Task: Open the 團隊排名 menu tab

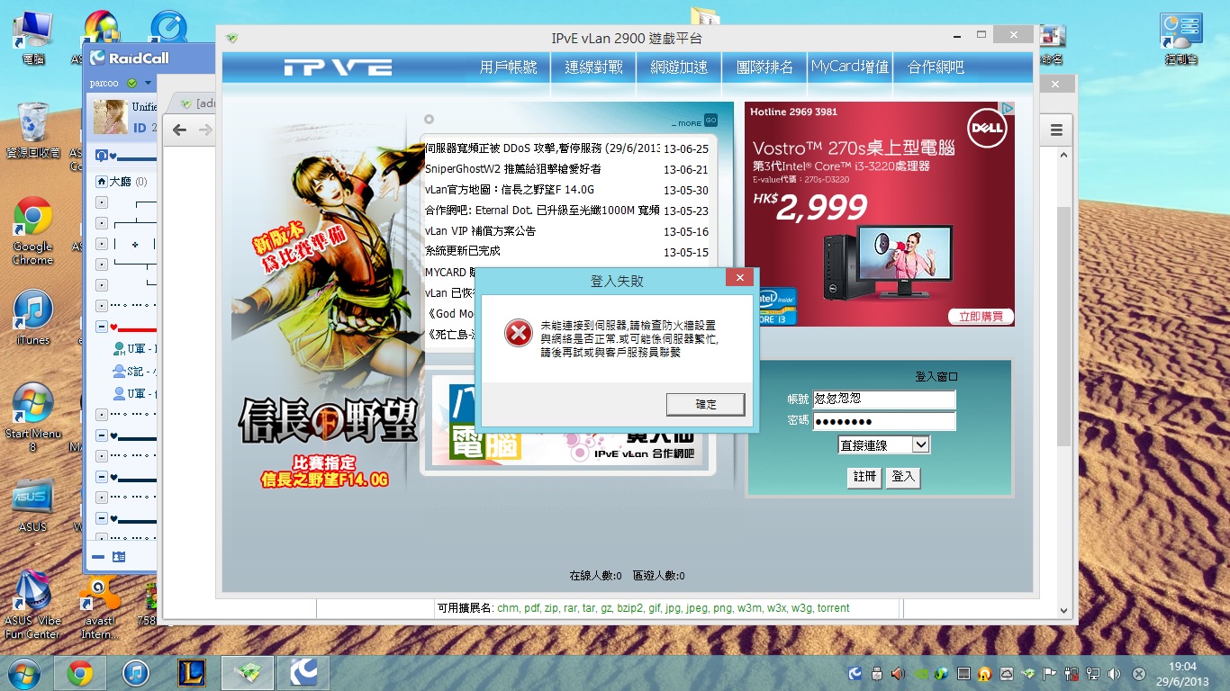Action: click(764, 67)
